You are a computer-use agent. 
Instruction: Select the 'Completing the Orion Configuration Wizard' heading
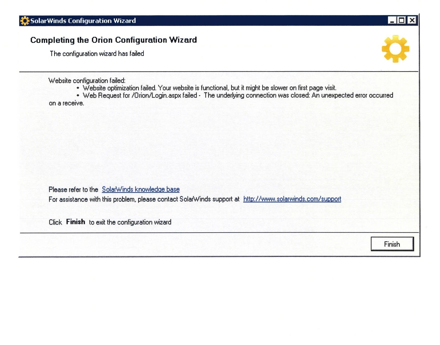pyautogui.click(x=114, y=40)
